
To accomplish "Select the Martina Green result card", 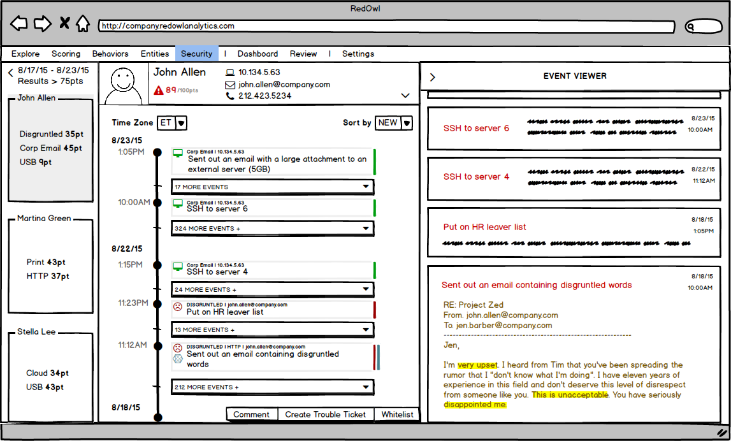I will [x=50, y=265].
